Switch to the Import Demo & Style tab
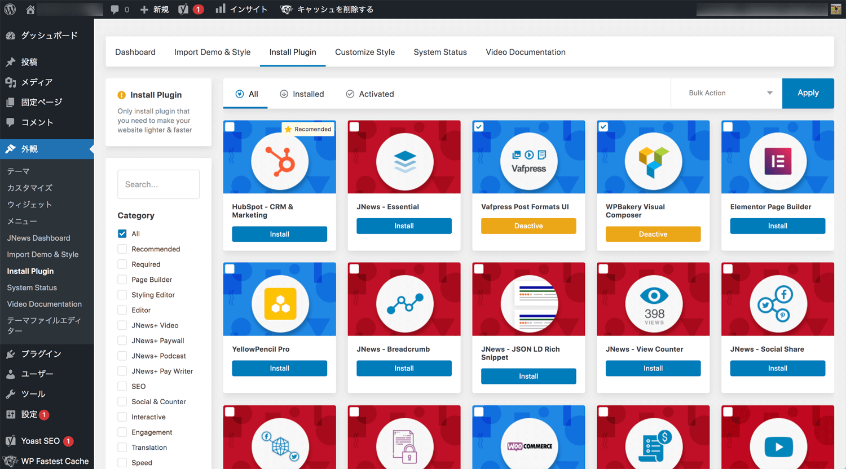 pyautogui.click(x=212, y=52)
